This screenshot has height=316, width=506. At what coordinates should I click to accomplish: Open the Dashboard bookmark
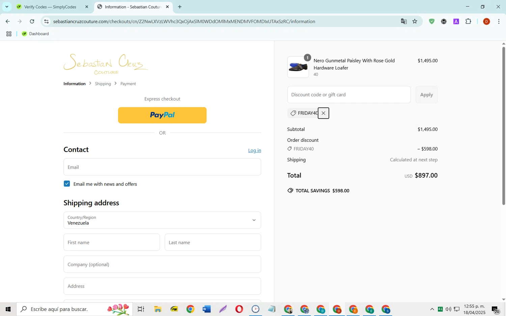[x=35, y=34]
